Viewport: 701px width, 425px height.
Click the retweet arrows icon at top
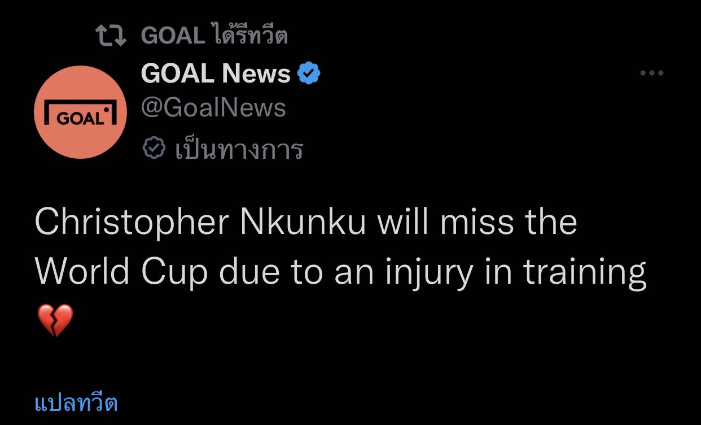click(x=112, y=36)
